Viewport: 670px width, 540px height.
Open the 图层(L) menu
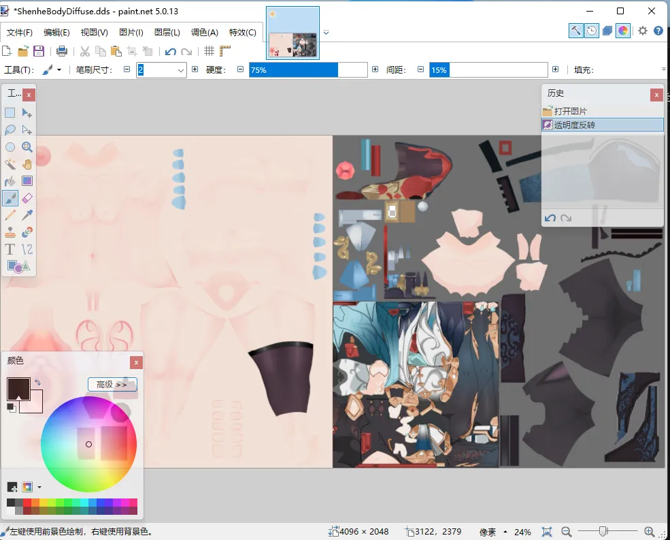[x=167, y=33]
